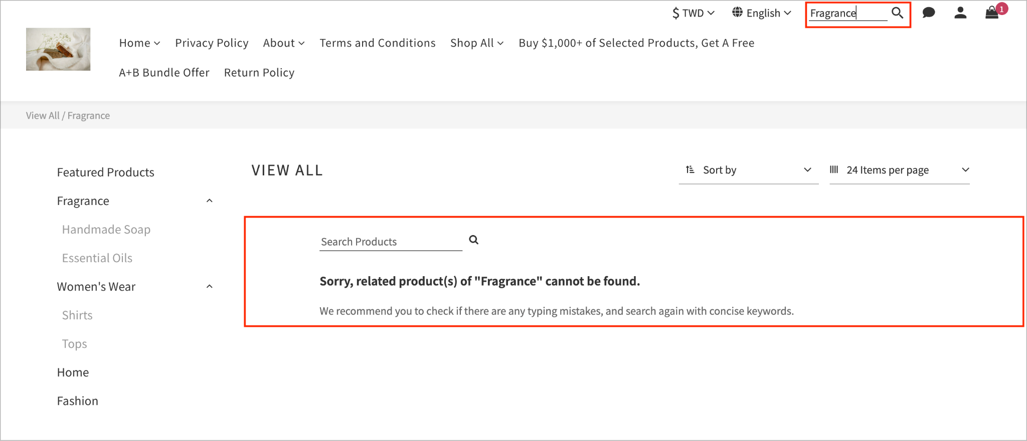Click the globe language icon

click(x=737, y=12)
